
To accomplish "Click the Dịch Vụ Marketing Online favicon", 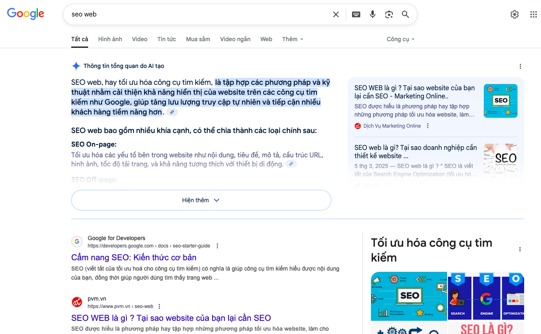I will [358, 126].
